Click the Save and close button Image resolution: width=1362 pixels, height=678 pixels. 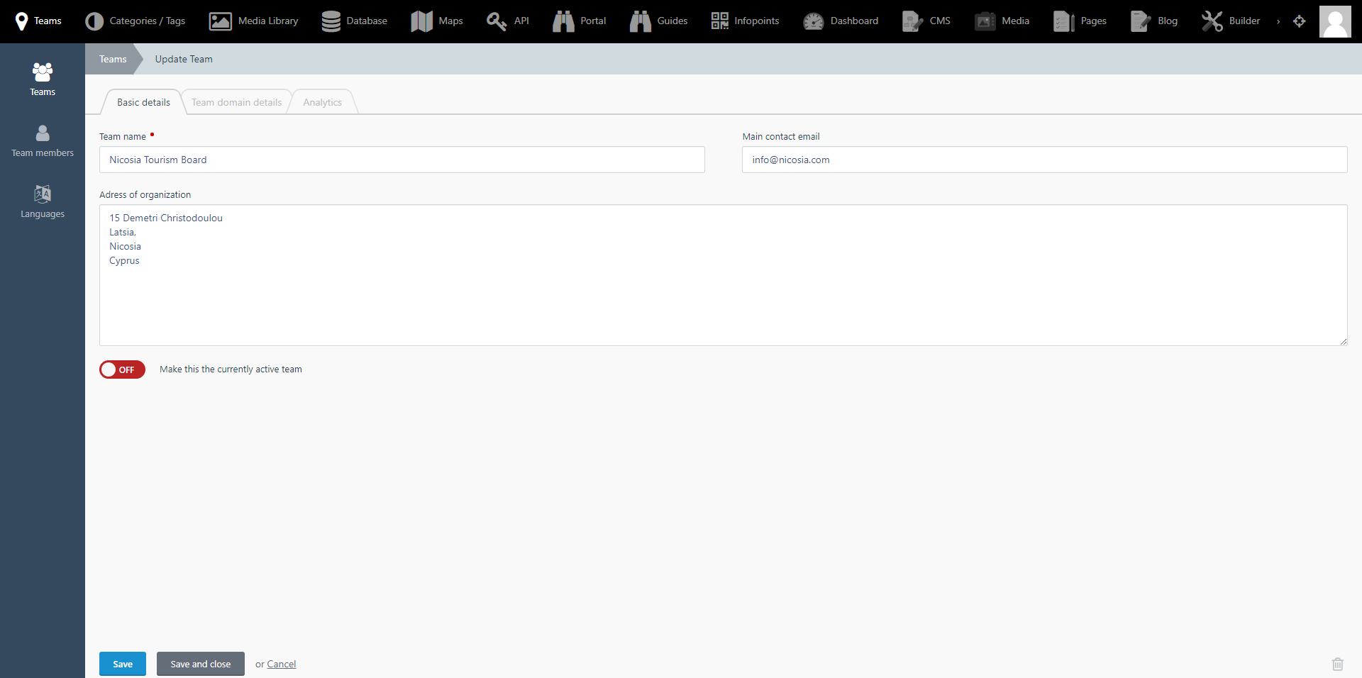pos(201,664)
